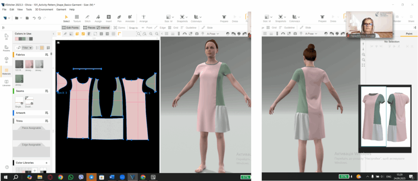The height and width of the screenshot is (181, 418).
Task: Open Telegram from the Windows taskbar
Action: tap(91, 177)
